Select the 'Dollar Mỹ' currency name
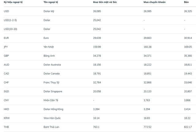The height and width of the screenshot is (132, 196). tap(49, 11)
